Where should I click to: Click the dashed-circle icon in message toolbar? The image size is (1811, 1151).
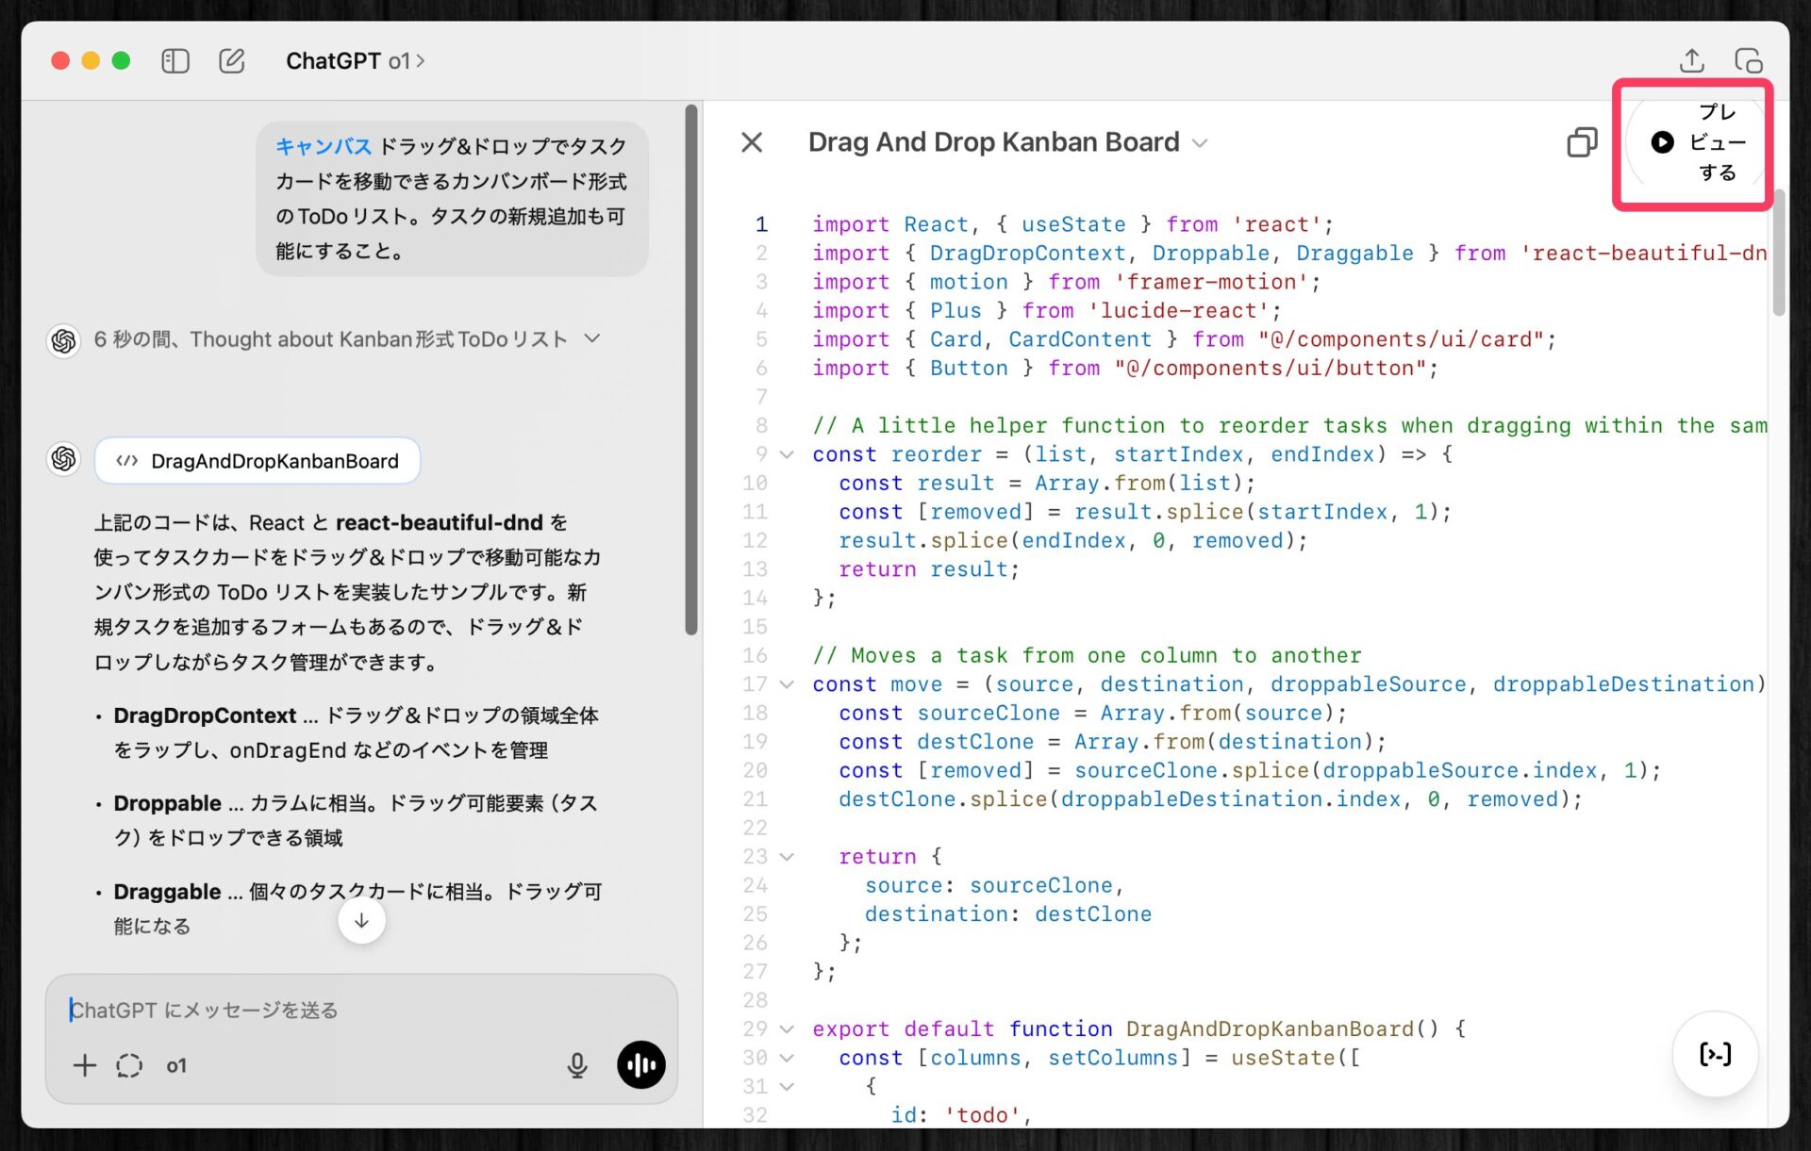pos(129,1065)
